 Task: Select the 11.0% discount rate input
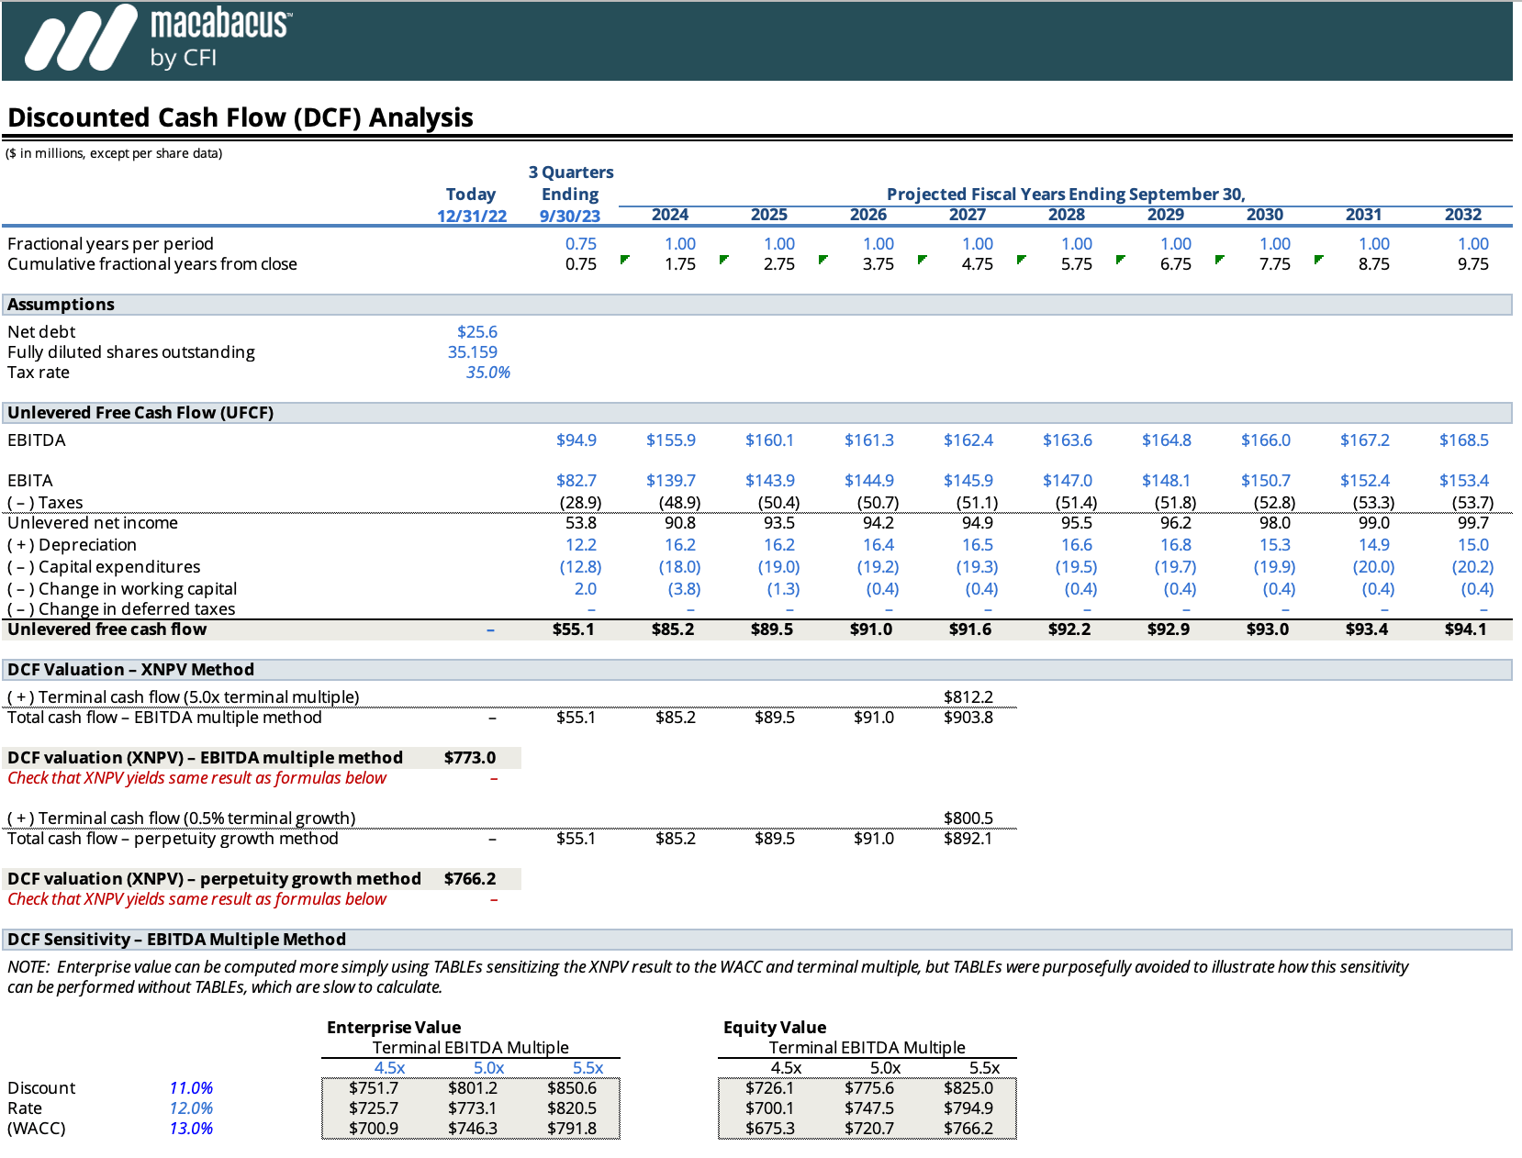(192, 1087)
